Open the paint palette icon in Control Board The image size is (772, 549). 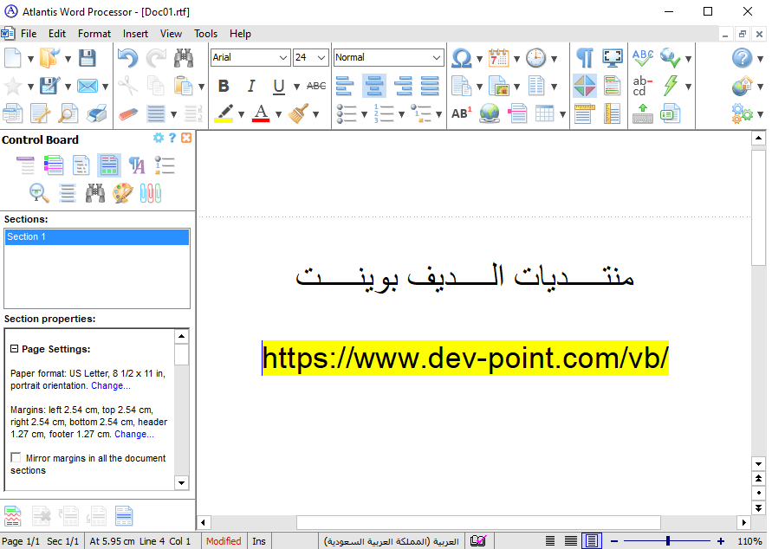[x=122, y=193]
